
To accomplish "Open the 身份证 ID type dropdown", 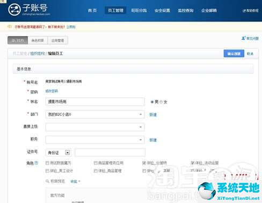I will [59, 153].
